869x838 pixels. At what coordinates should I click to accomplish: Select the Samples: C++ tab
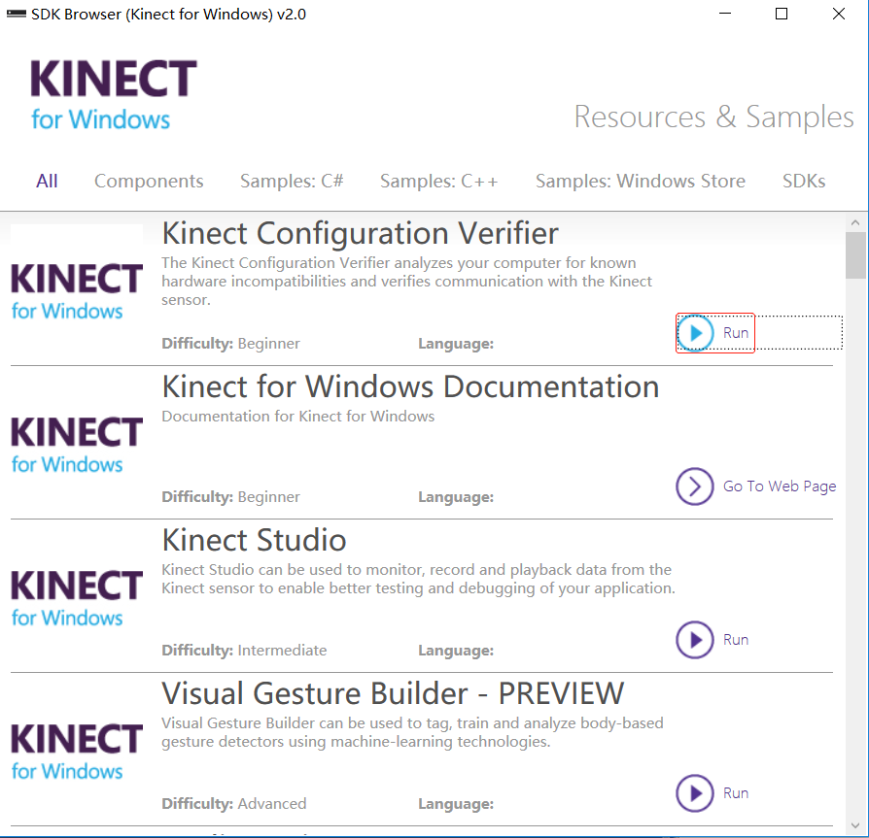click(x=438, y=182)
